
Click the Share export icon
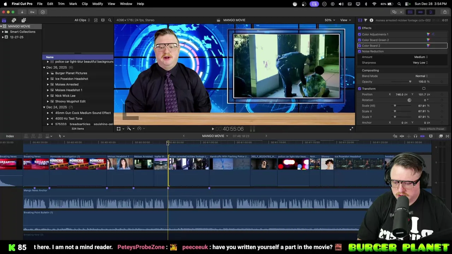click(445, 12)
